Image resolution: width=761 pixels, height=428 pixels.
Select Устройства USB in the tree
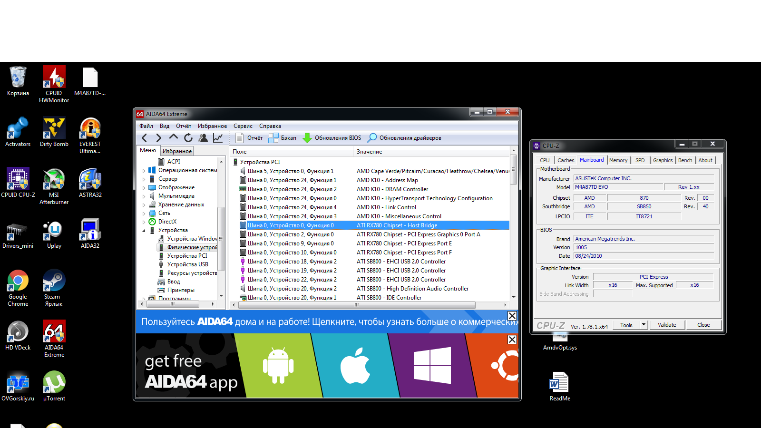click(x=188, y=264)
